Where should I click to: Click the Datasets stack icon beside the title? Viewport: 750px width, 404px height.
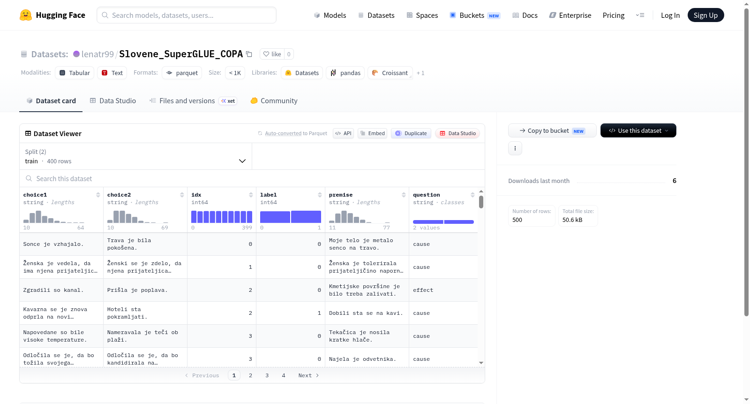(24, 54)
